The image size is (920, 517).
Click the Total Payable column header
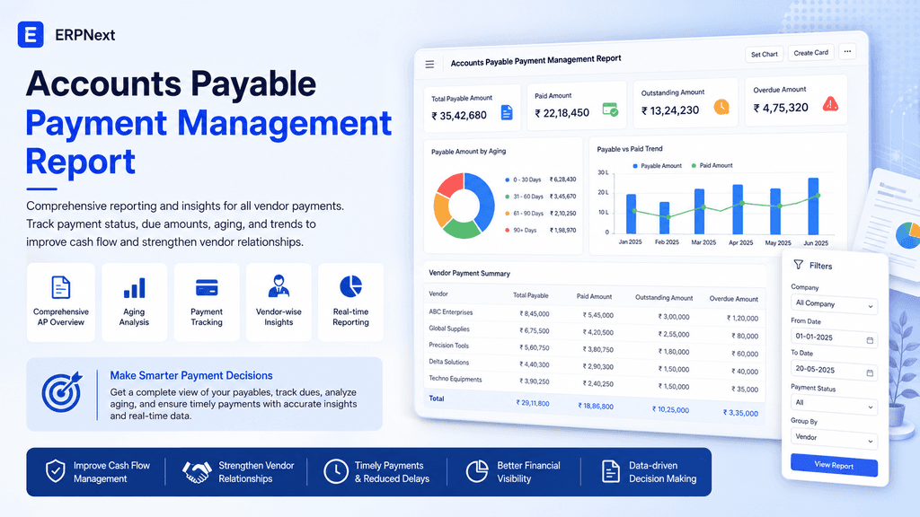point(530,295)
